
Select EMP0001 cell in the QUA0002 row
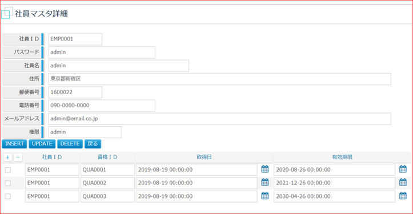pyautogui.click(x=52, y=183)
